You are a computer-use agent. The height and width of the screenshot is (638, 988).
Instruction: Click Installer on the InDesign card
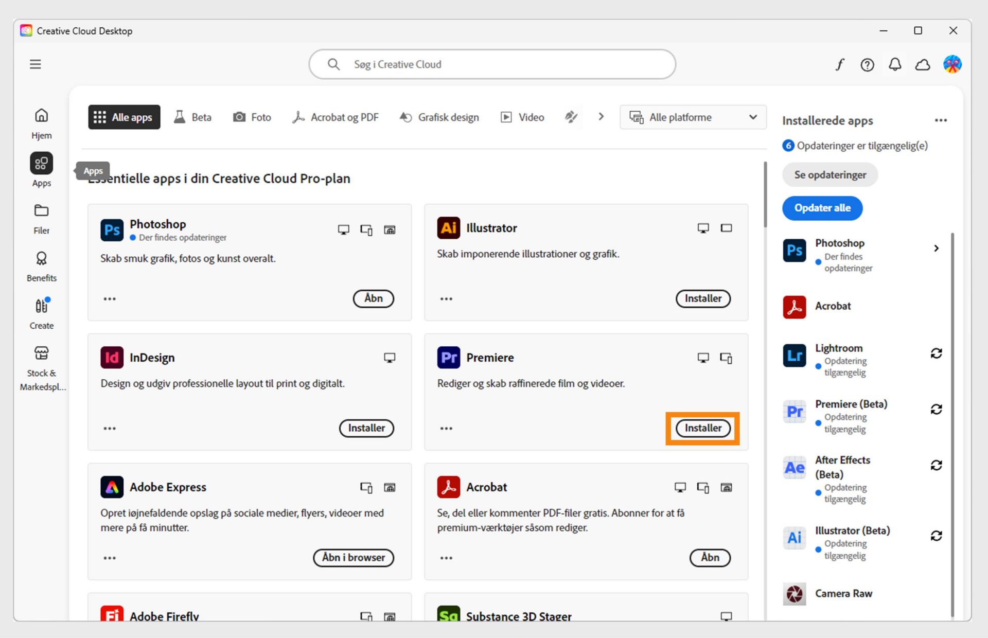click(x=366, y=428)
